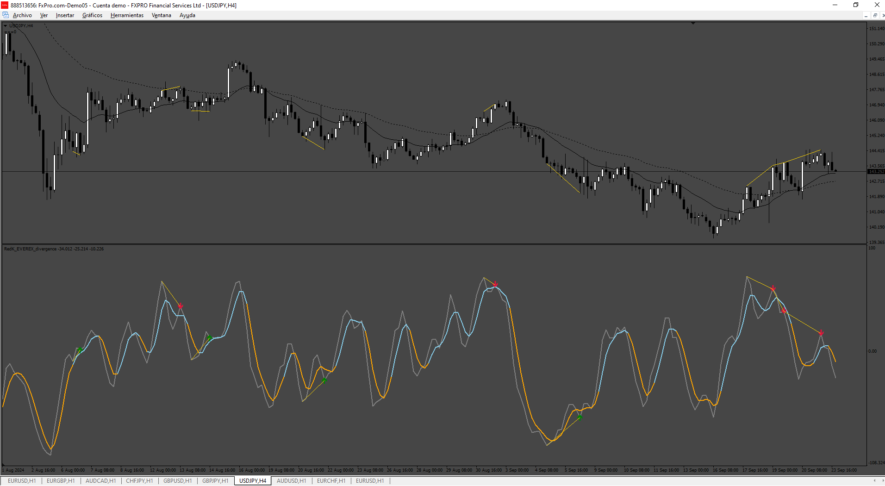
Task: Click the green buy arrow near 6 Aug
Action: pyautogui.click(x=80, y=350)
